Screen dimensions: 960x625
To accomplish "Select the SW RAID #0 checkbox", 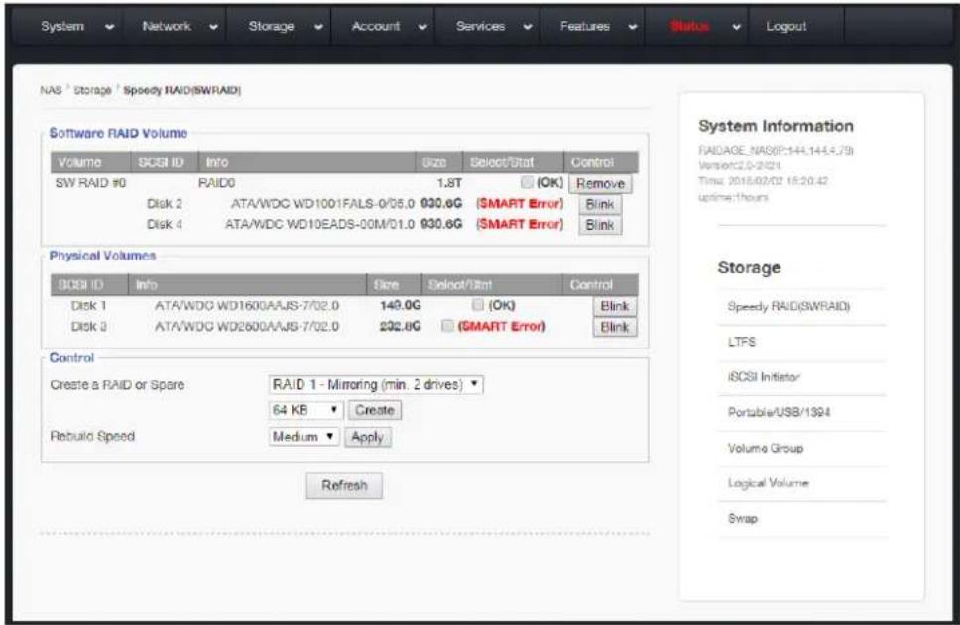I will tap(527, 182).
